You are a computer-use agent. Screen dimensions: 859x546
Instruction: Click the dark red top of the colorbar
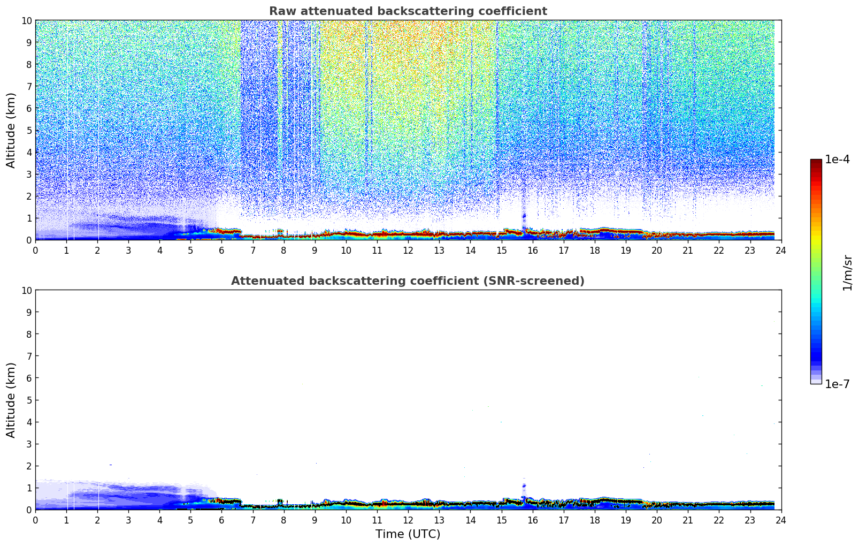click(x=816, y=164)
